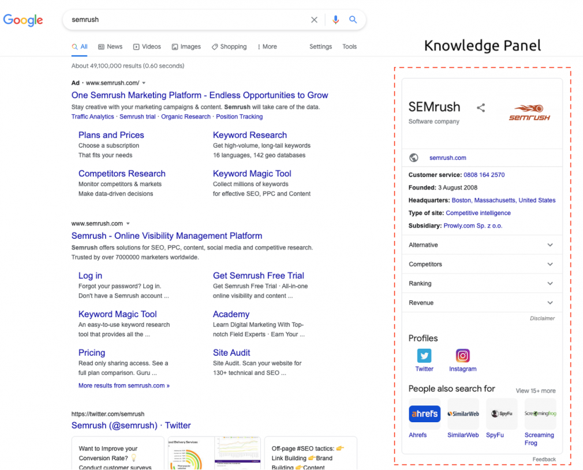Open Plans and Prices link
583x470 pixels.
point(111,135)
